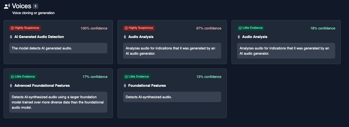Image resolution: width=349 pixels, height=127 pixels.
Task: Click the X icon in the 67% confidence card badge
Action: coord(126,28)
